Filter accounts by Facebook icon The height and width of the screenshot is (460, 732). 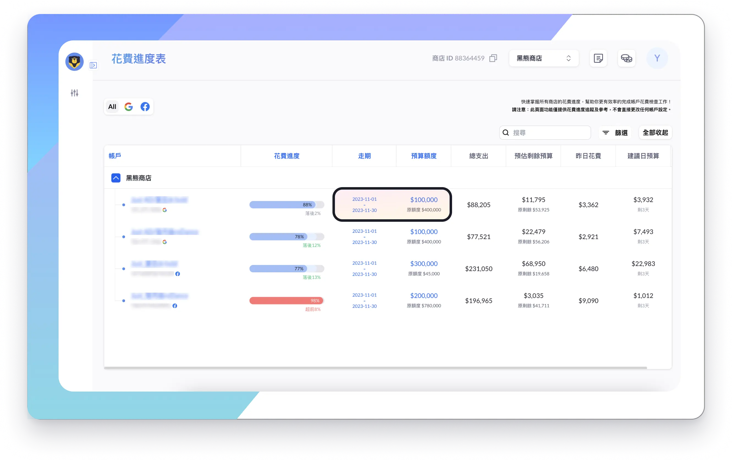(x=145, y=107)
